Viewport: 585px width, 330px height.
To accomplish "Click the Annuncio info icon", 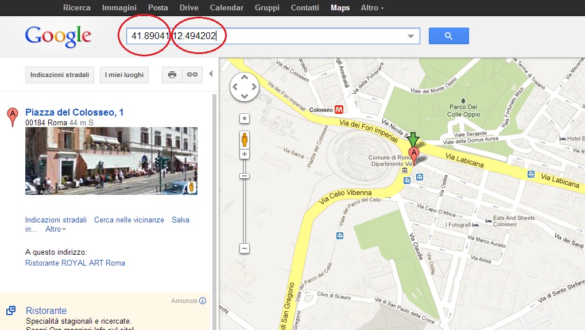I will tap(203, 301).
